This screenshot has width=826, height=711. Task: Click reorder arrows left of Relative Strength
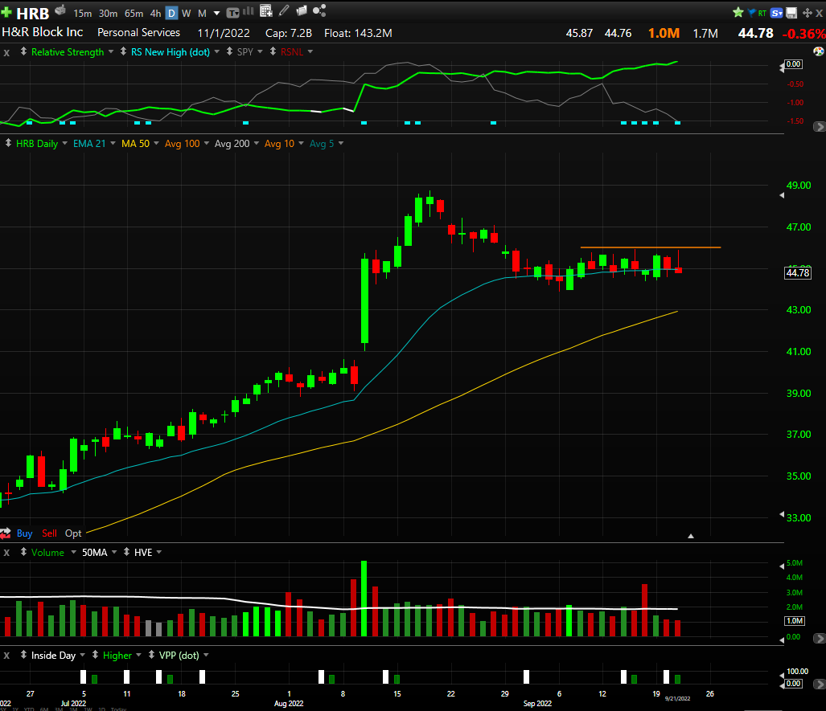23,51
